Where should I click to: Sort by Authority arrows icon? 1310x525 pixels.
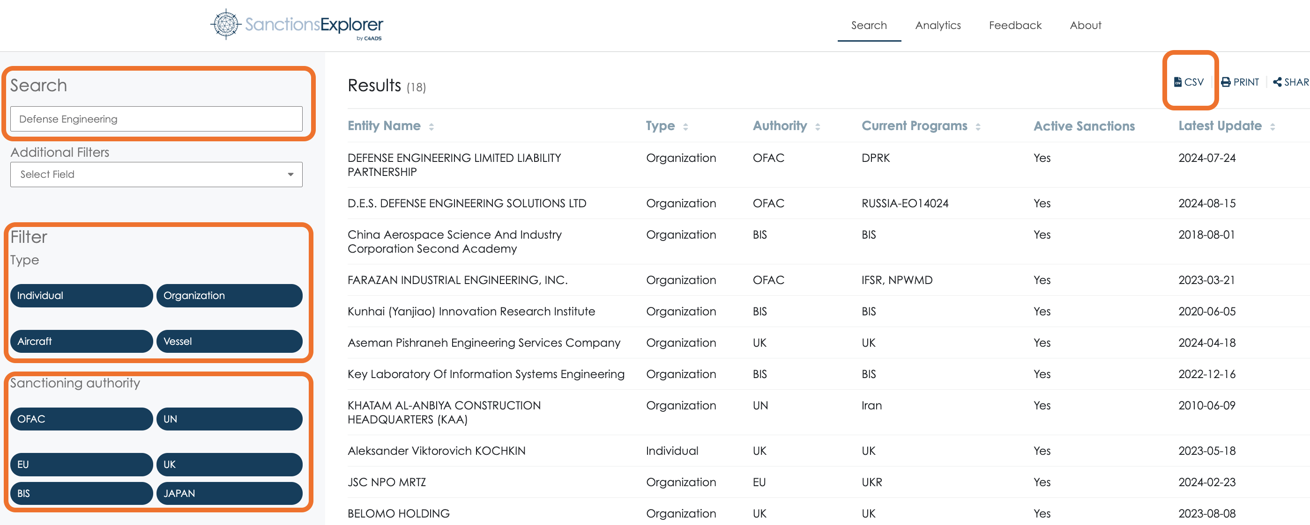(x=818, y=126)
